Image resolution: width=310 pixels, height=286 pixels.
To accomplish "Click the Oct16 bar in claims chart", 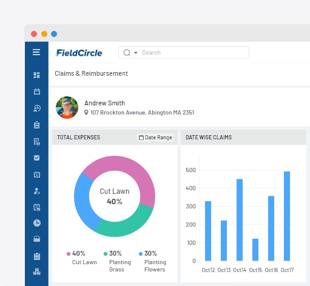I will [271, 228].
